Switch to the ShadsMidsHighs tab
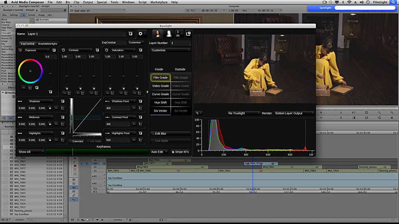Viewport: 399px width, 224px height. 48,43
